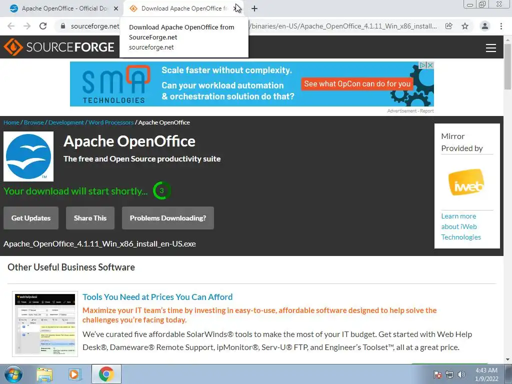Open the Development breadcrumb link
The height and width of the screenshot is (384, 512).
pos(66,122)
